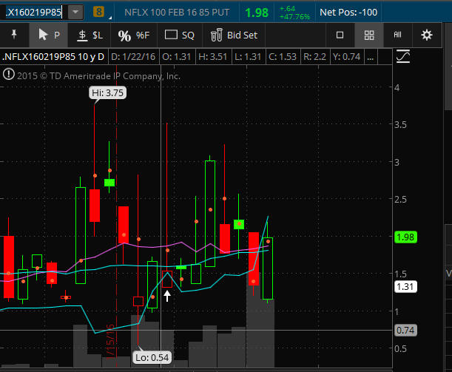Click the D: 1/22/16 date value
452x372 pixels.
(x=133, y=57)
